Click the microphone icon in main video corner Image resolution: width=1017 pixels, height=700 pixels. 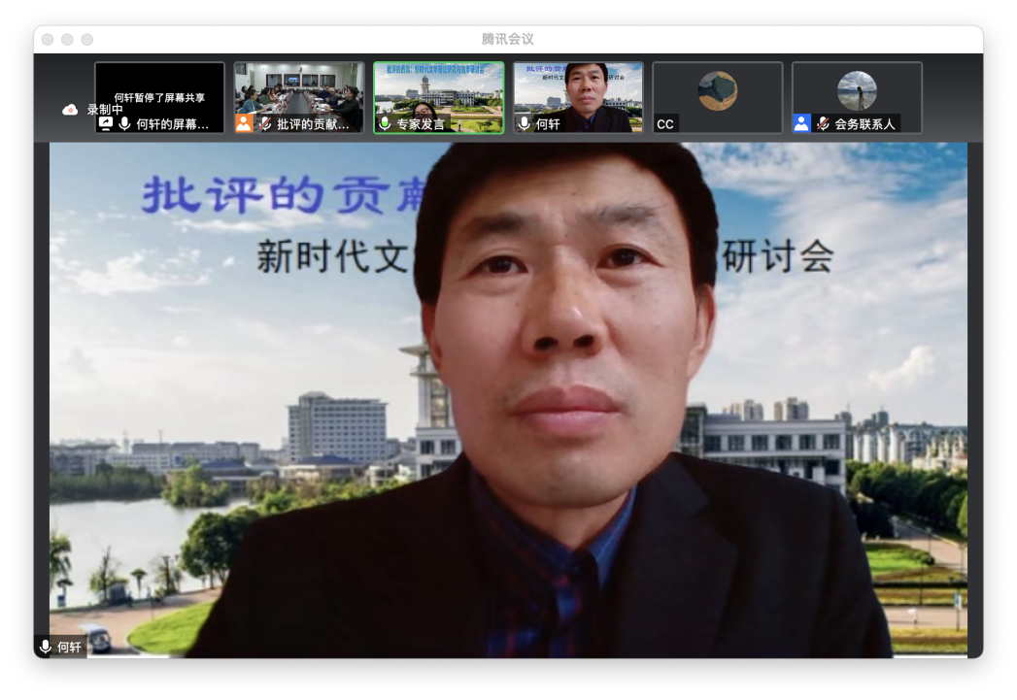pyautogui.click(x=46, y=647)
